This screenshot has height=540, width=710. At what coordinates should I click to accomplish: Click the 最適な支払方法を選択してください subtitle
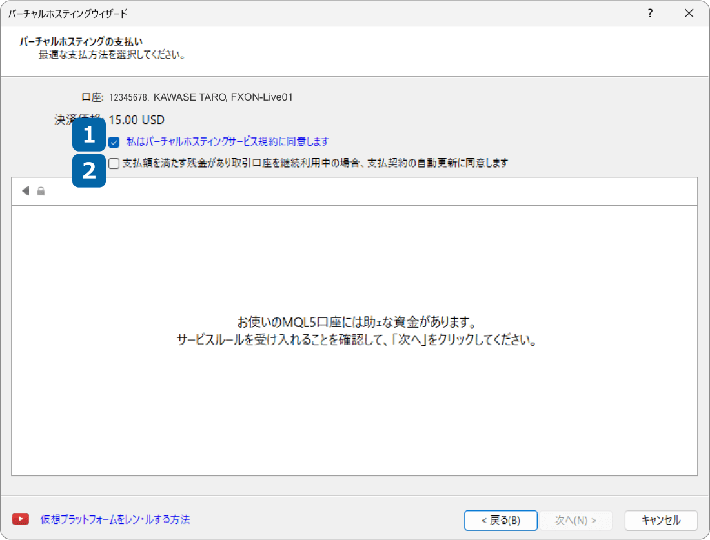click(112, 55)
